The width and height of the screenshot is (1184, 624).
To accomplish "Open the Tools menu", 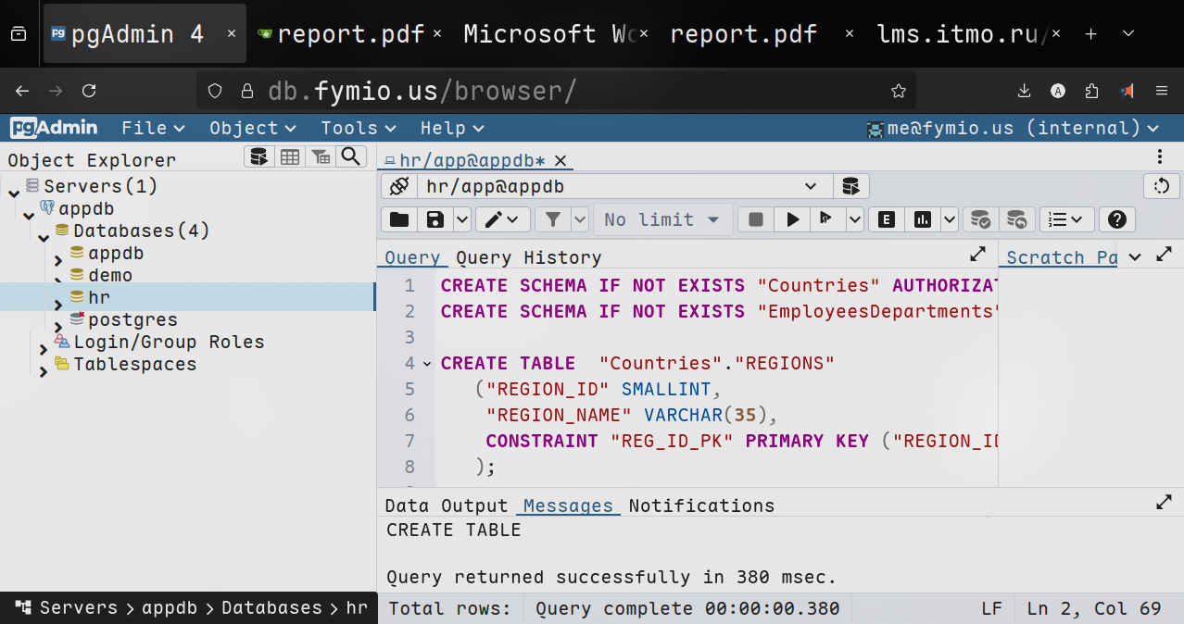I will point(358,128).
